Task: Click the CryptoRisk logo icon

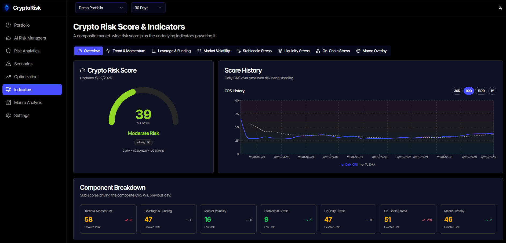Action: pyautogui.click(x=7, y=8)
